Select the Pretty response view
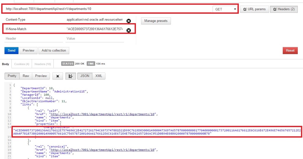Viewport: 303px width, 159px height. pyautogui.click(x=12, y=76)
